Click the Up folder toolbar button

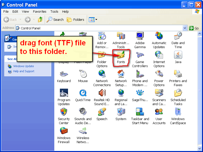(x=40, y=20)
